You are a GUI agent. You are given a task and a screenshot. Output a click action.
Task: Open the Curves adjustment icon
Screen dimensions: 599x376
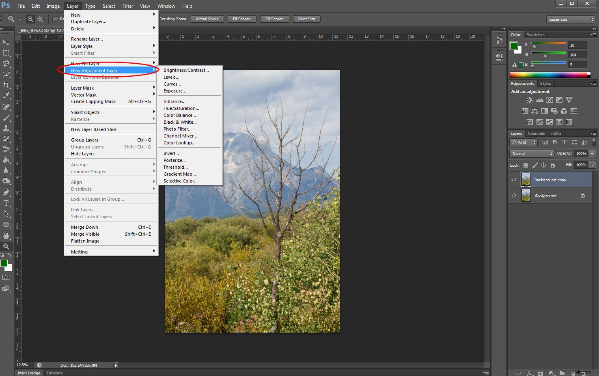pos(549,100)
